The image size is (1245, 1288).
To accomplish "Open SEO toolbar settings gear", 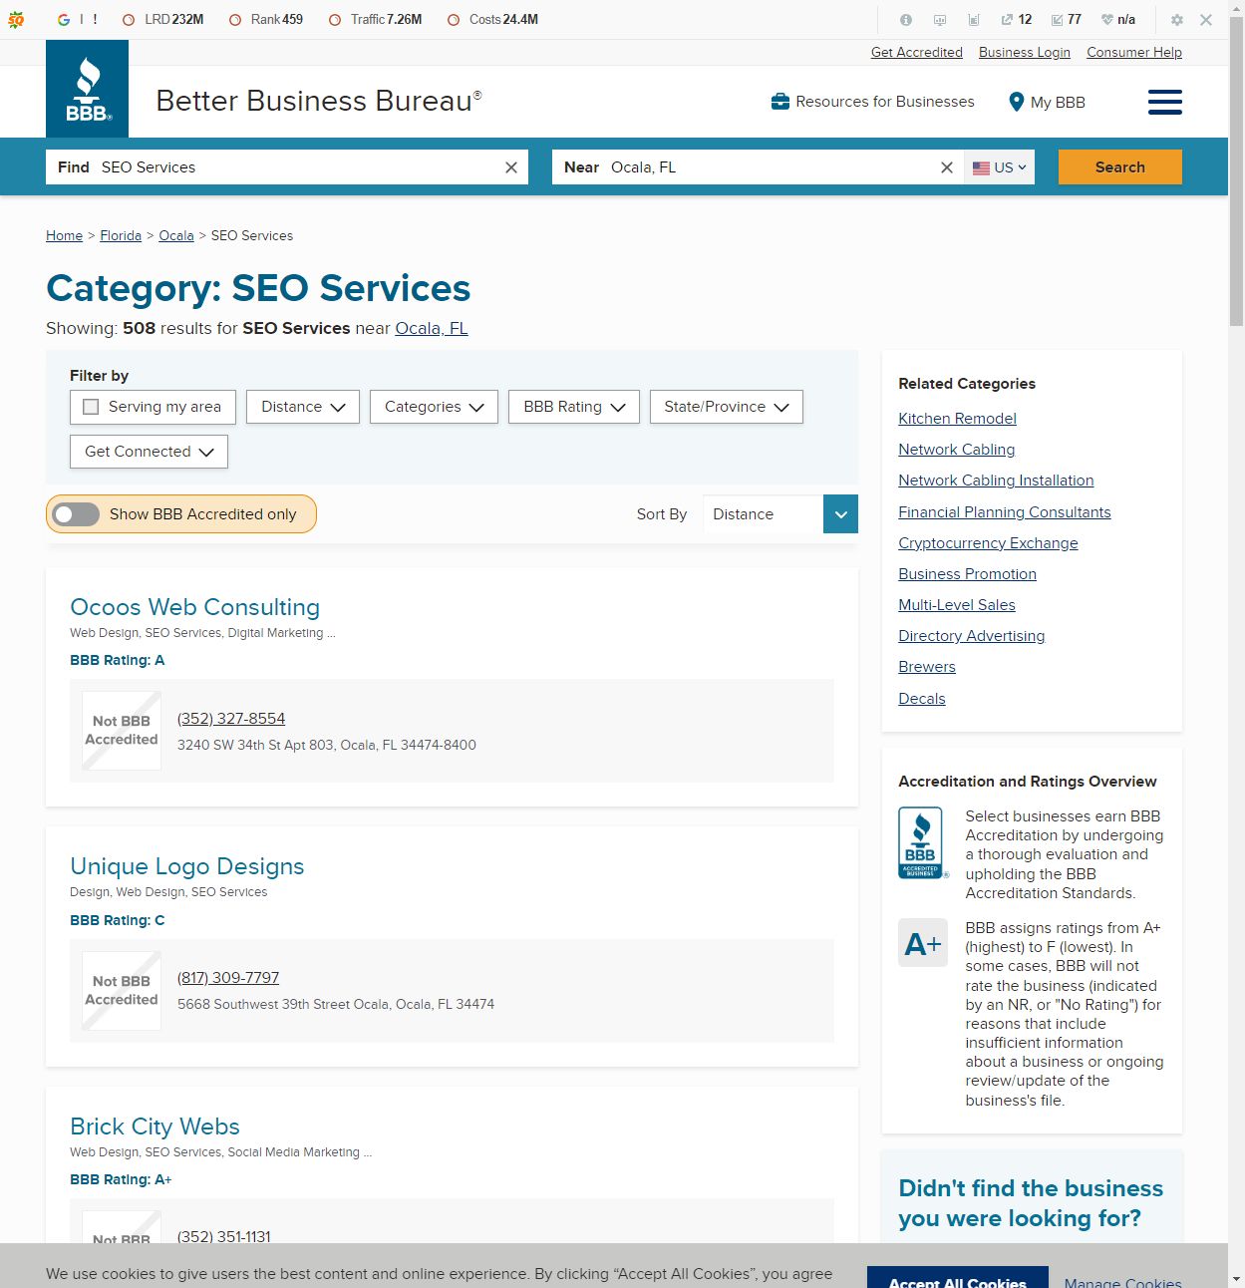I will click(x=1177, y=20).
